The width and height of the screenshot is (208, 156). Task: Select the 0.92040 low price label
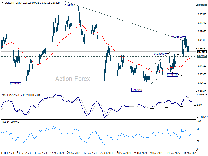pyautogui.click(x=137, y=90)
